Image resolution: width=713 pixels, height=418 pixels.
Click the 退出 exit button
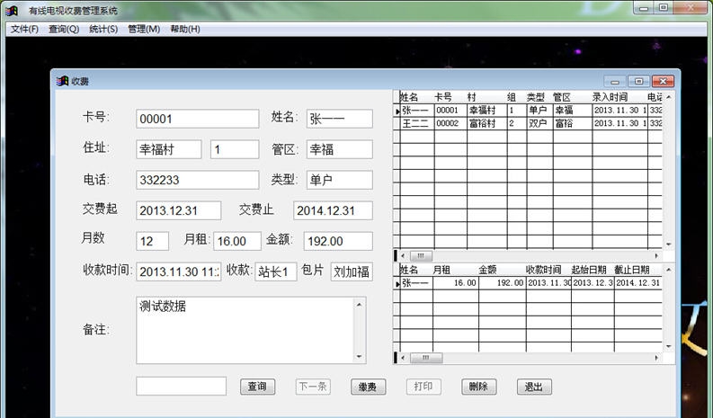(534, 387)
